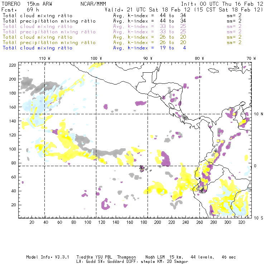Click "Noah LSM" in model info footer

(x=155, y=257)
